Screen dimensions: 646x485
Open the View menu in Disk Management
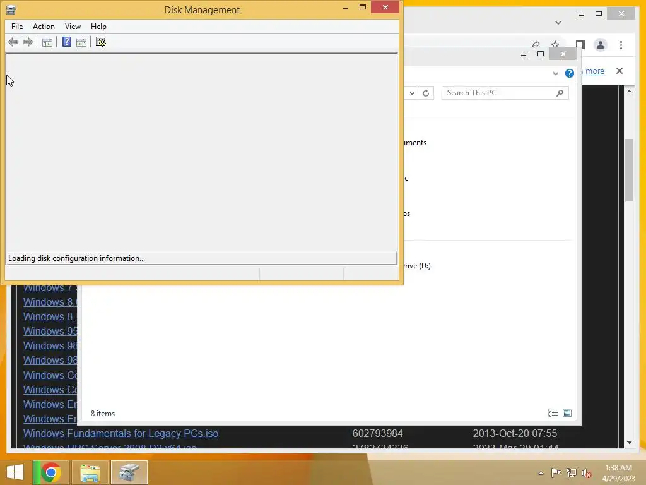tap(73, 27)
